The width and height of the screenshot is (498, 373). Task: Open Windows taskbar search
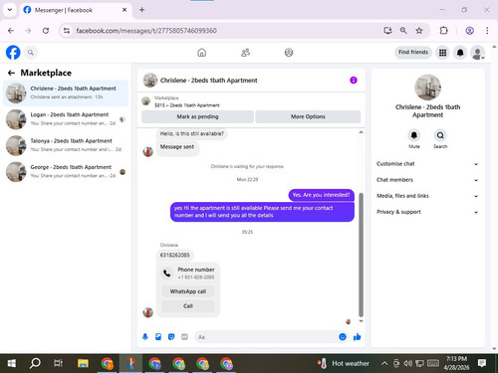tap(35, 363)
